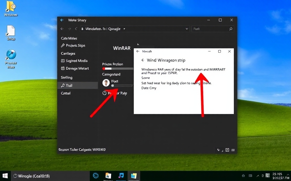Screen dimensions: 291x181
Task: Click the three-line list icon in the dark window status bar
Action: pyautogui.click(x=233, y=150)
